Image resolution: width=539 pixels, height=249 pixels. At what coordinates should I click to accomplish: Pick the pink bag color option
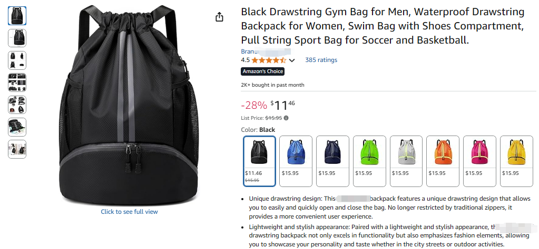(479, 161)
